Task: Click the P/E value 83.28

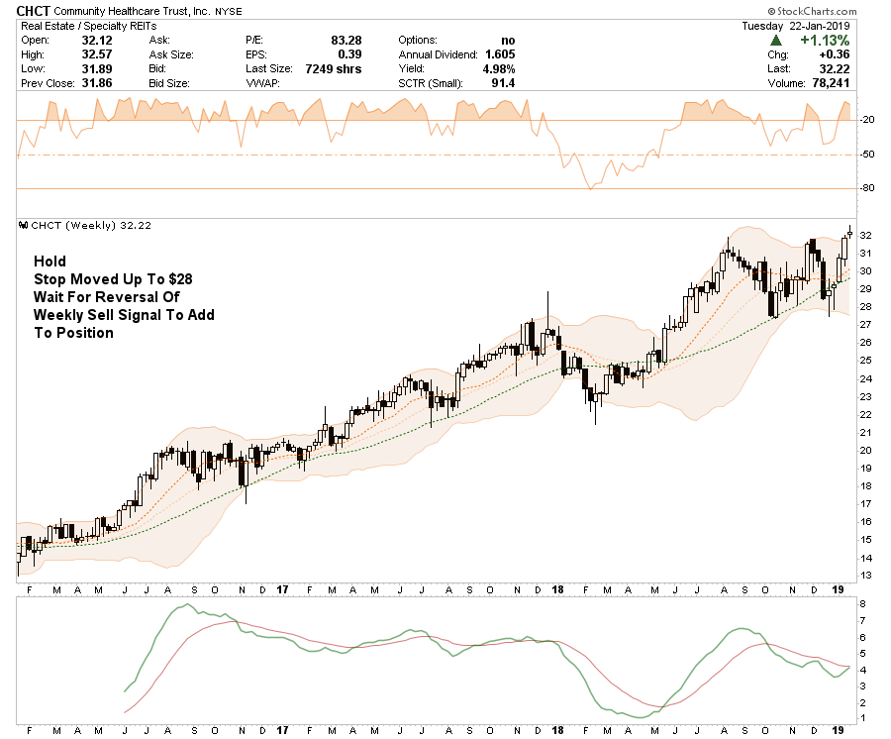Action: pyautogui.click(x=346, y=41)
